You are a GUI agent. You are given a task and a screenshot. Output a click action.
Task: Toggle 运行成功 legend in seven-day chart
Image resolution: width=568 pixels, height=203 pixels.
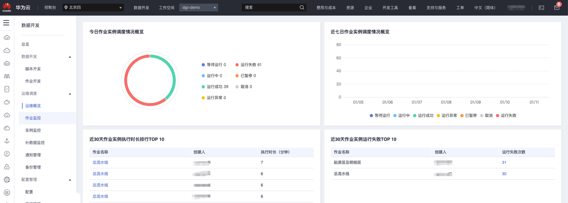click(x=423, y=115)
